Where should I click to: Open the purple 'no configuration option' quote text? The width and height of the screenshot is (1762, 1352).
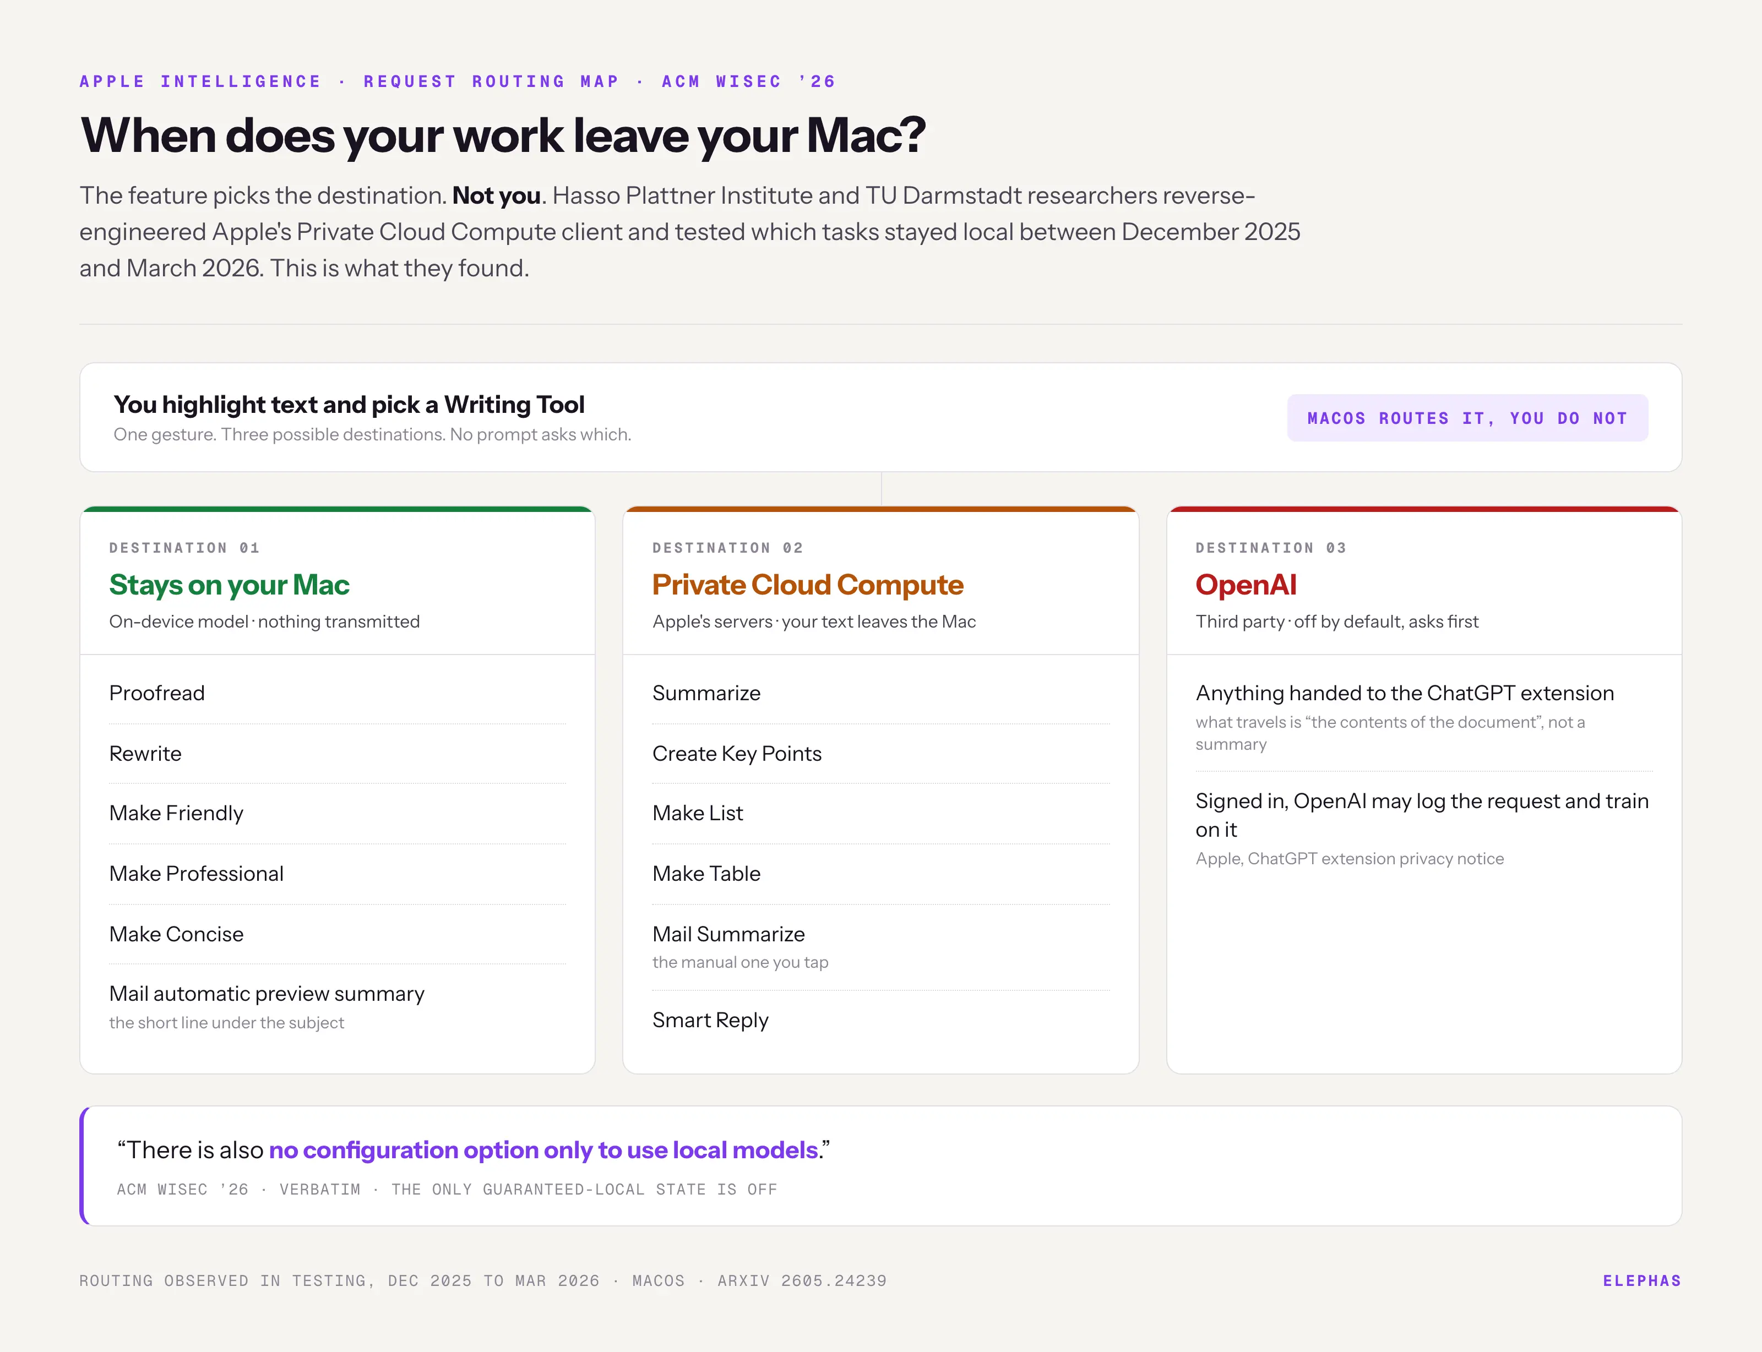tap(543, 1150)
